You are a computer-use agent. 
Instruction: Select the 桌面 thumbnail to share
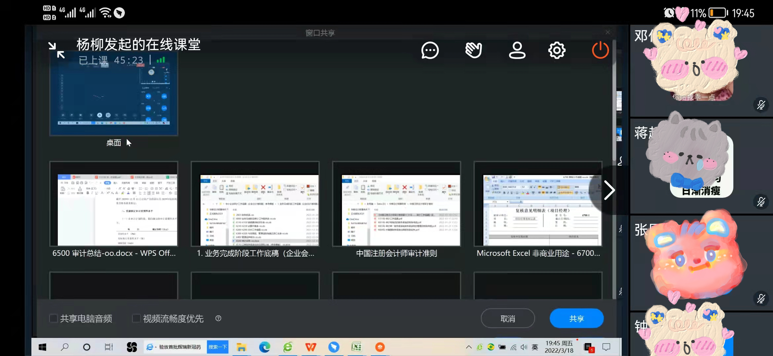point(114,94)
